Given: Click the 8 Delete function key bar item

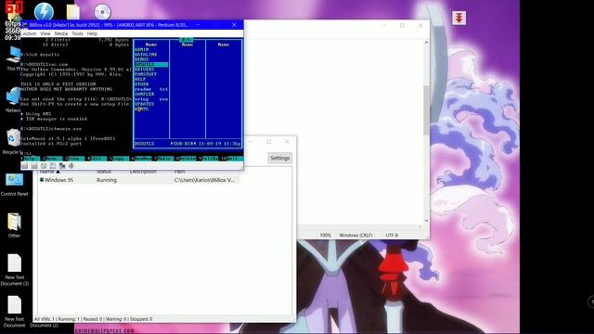Looking at the screenshot, I should 186,159.
